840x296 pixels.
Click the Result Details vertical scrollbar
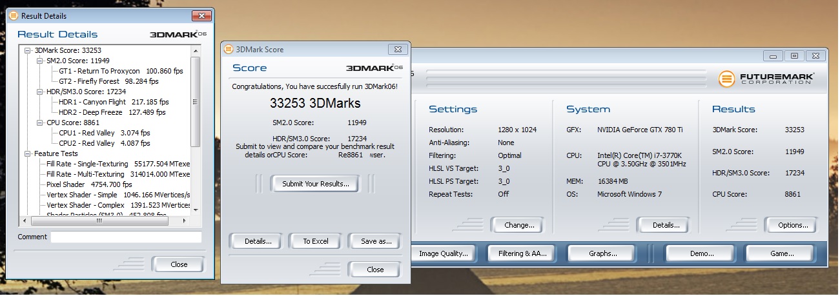196,103
